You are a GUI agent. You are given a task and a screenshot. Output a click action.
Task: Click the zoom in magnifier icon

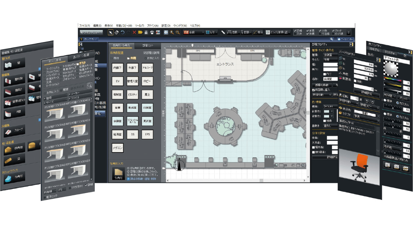coord(172,32)
